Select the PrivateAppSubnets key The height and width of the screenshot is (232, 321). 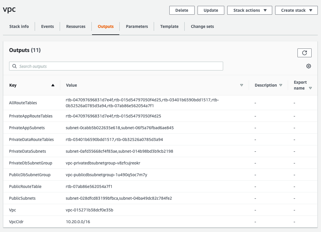click(x=27, y=128)
